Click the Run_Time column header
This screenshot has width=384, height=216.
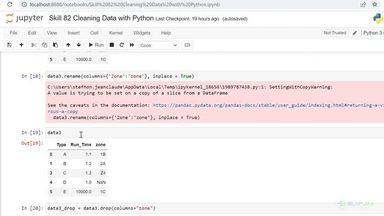(x=81, y=145)
